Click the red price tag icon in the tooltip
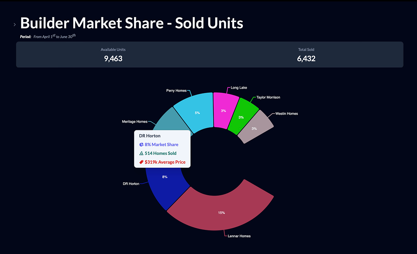This screenshot has width=417, height=254. click(141, 162)
